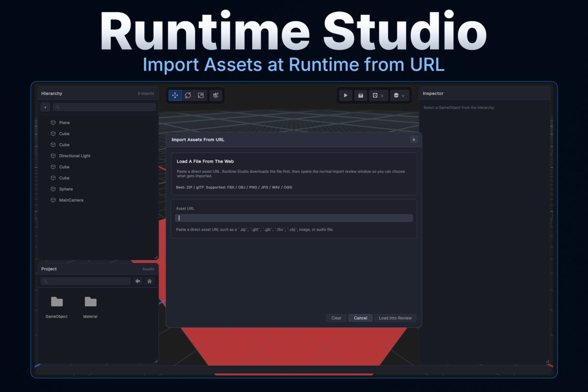Click the 'Asset URL' label

point(185,209)
